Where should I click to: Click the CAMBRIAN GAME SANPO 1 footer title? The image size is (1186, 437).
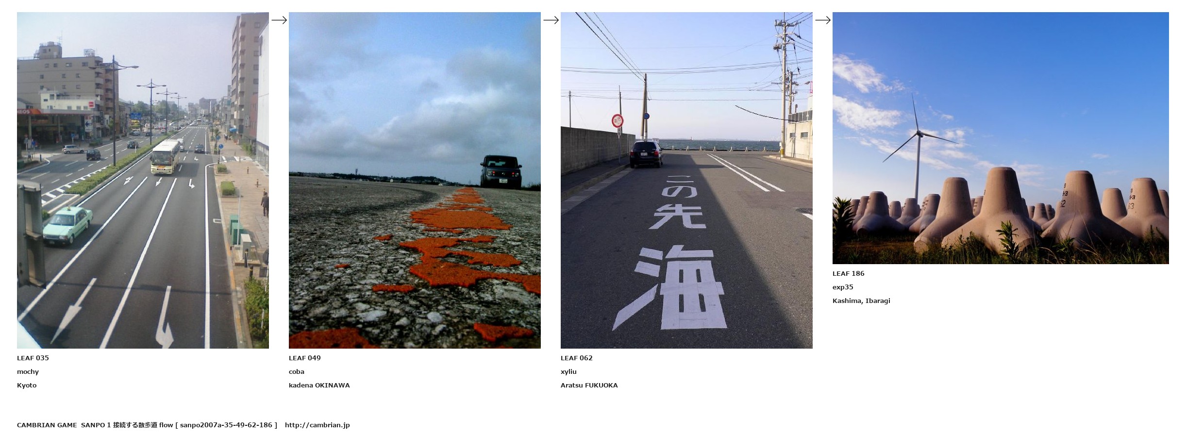pyautogui.click(x=64, y=425)
